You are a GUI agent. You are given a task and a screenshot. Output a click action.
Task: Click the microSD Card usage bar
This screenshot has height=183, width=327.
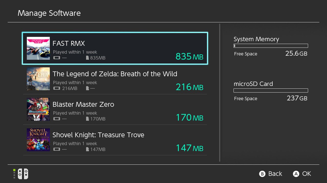tap(271, 90)
